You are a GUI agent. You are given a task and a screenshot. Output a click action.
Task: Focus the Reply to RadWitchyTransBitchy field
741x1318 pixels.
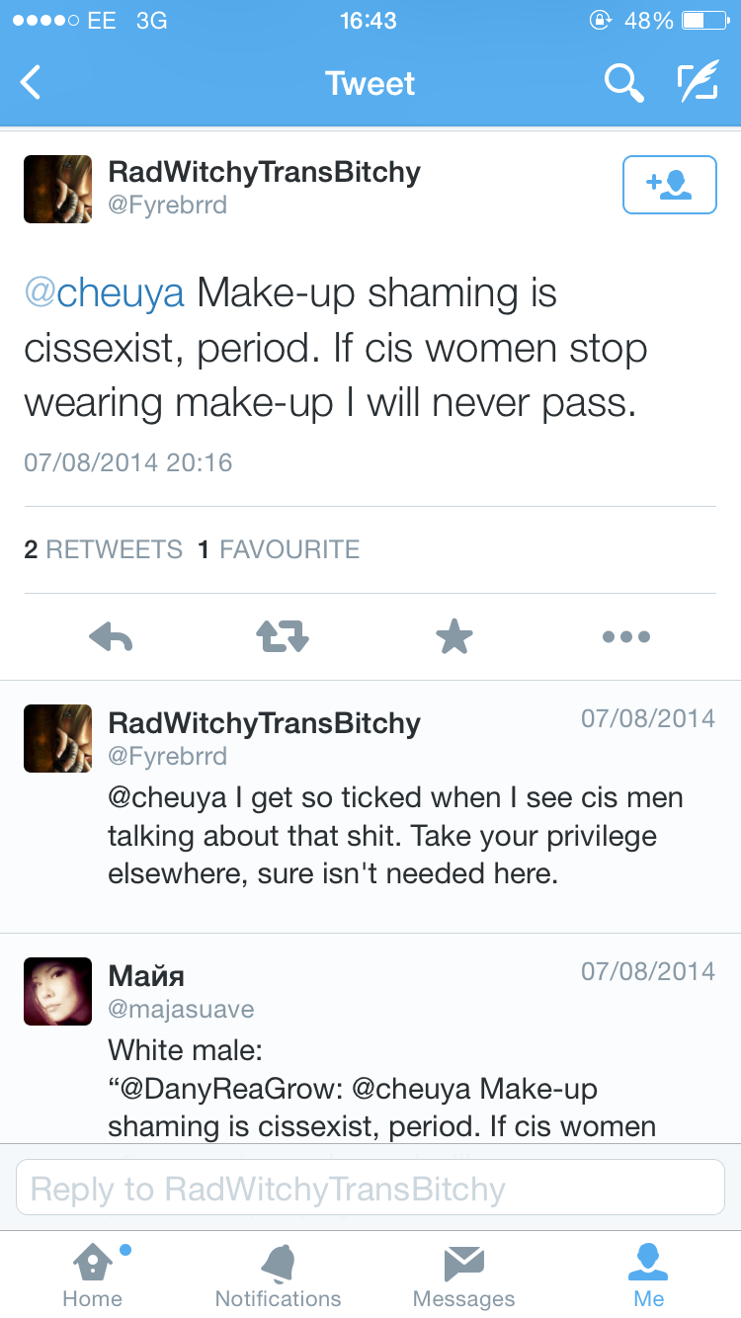pos(370,1188)
